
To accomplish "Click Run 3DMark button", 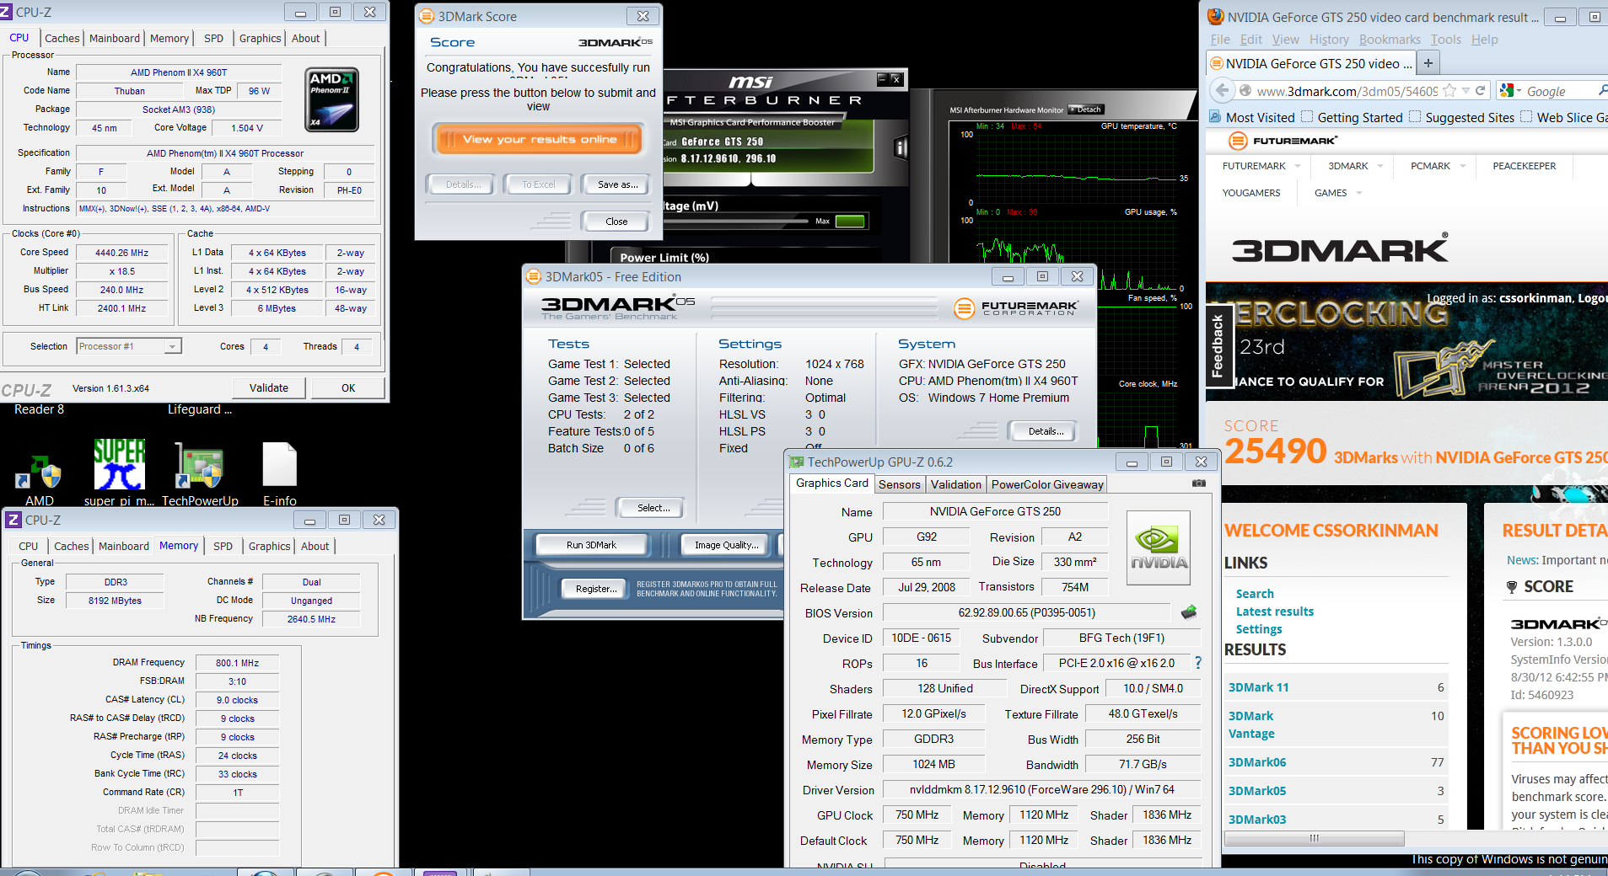I will tap(591, 545).
